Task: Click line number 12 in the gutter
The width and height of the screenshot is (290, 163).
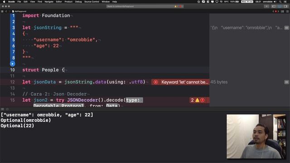Action: coord(12,82)
